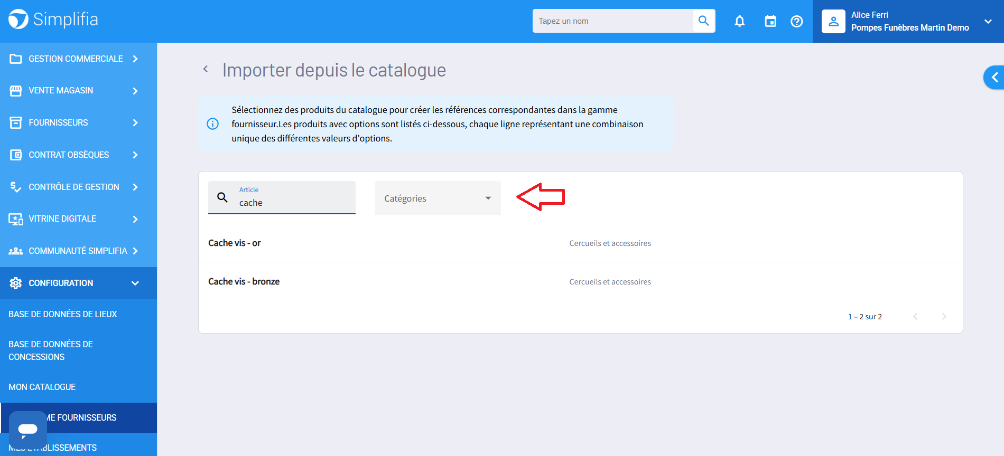This screenshot has height=456, width=1004.
Task: Open the Fournisseurs submenu item under Configuration
Action: tap(78, 417)
